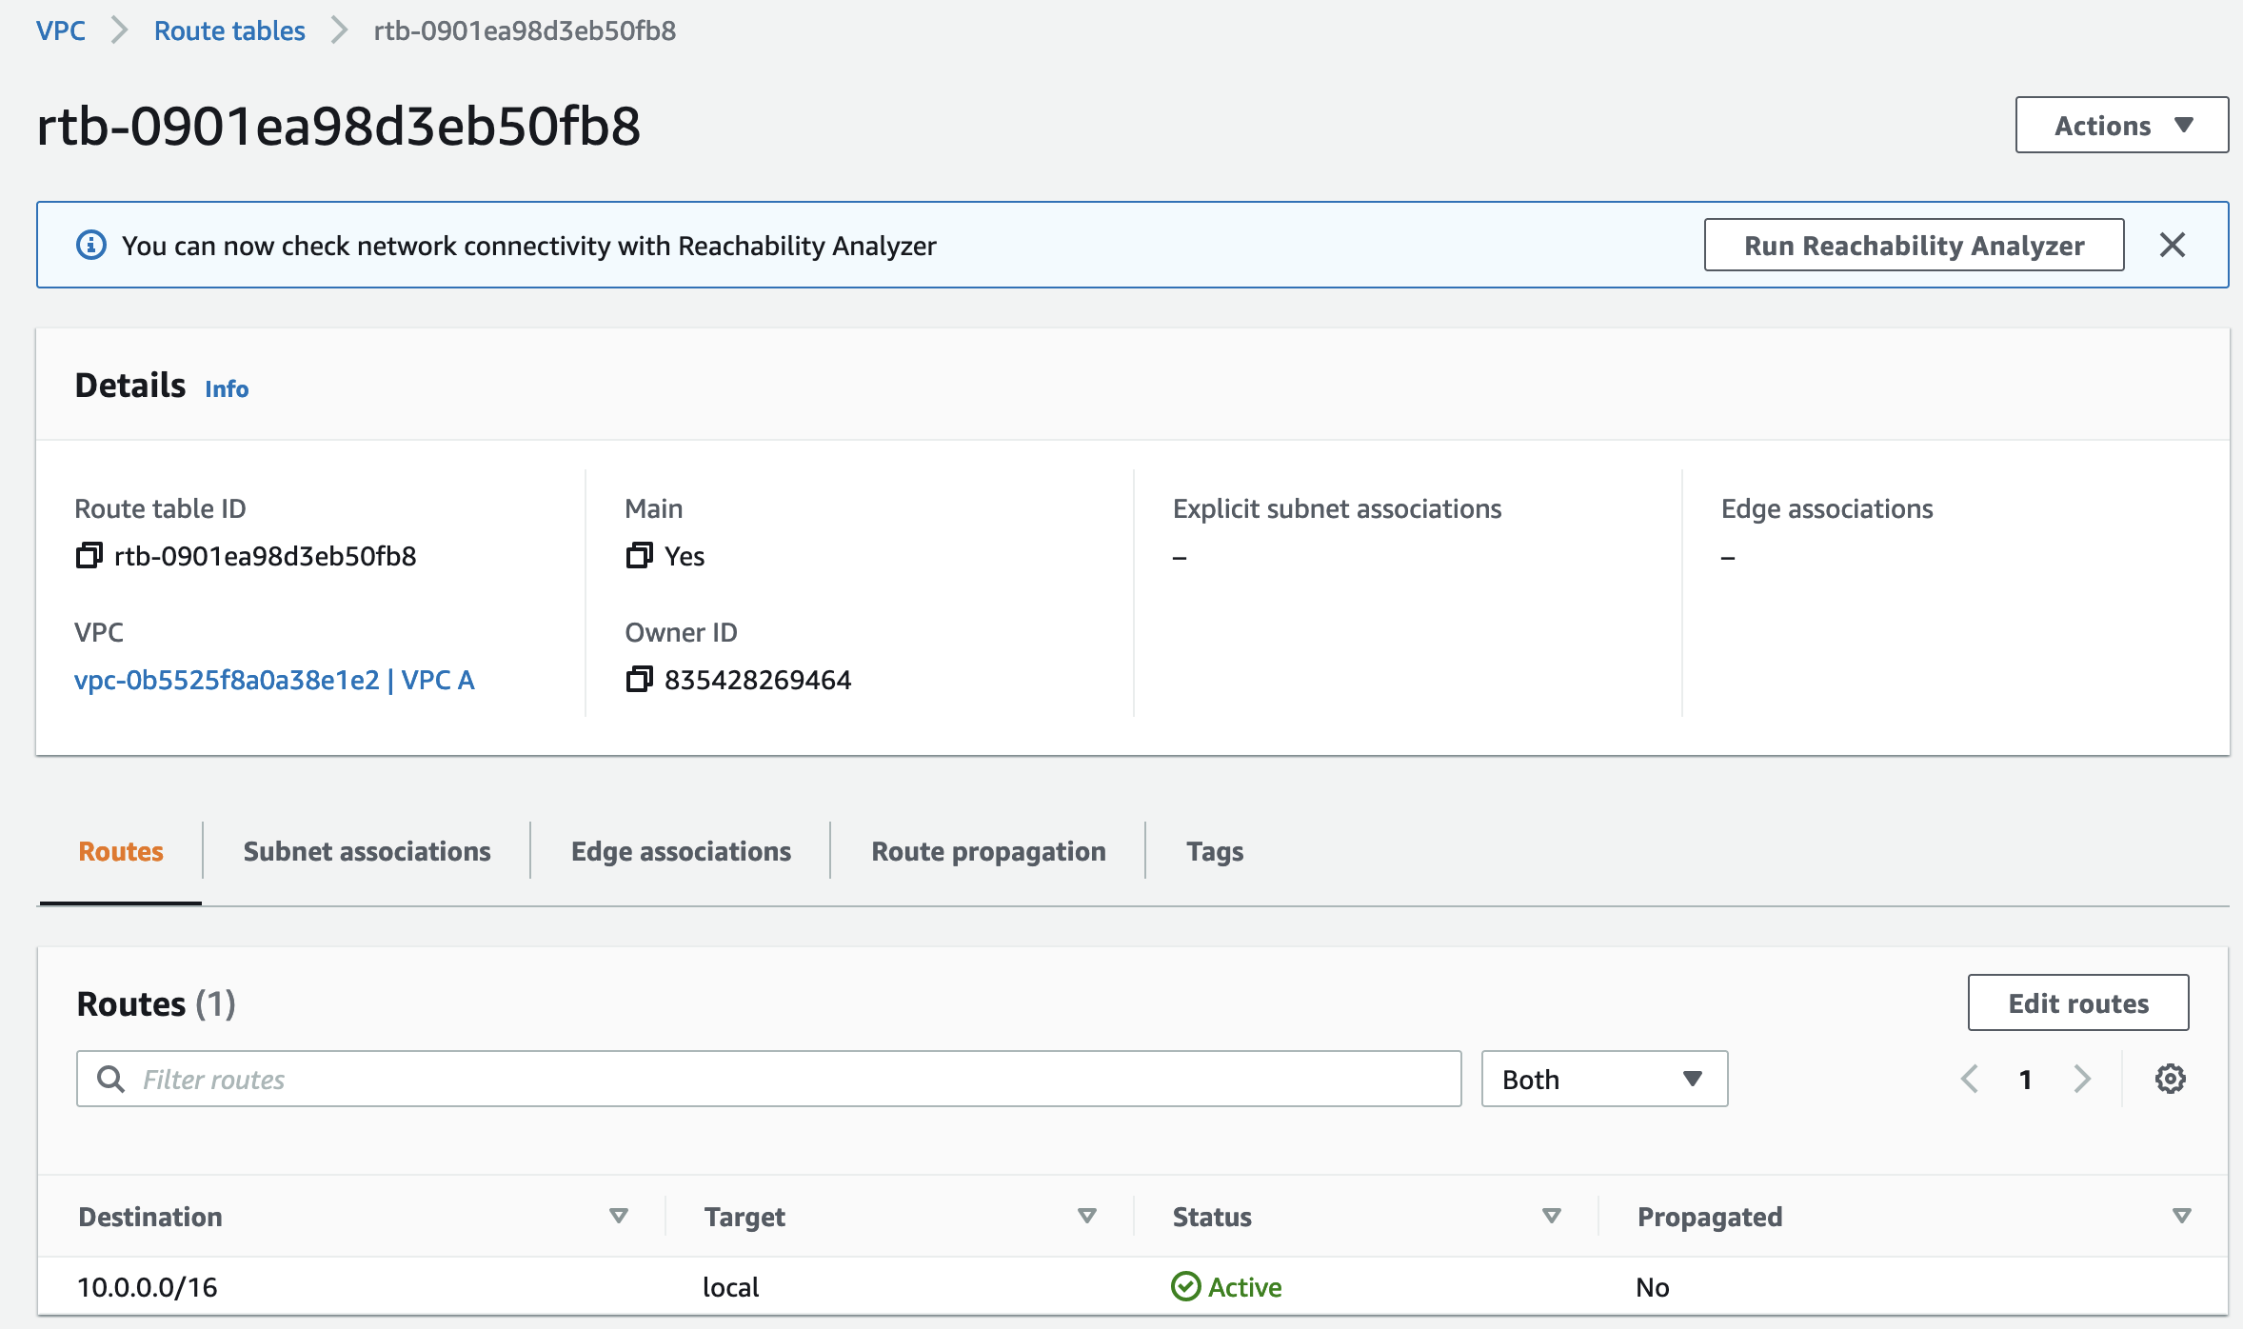Switch to the Subnet associations tab
The height and width of the screenshot is (1329, 2243).
(367, 851)
